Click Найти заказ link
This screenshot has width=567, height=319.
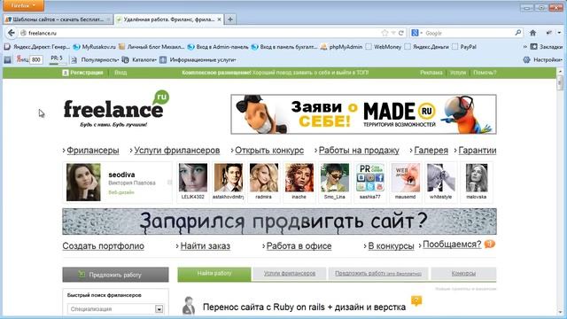tap(205, 246)
